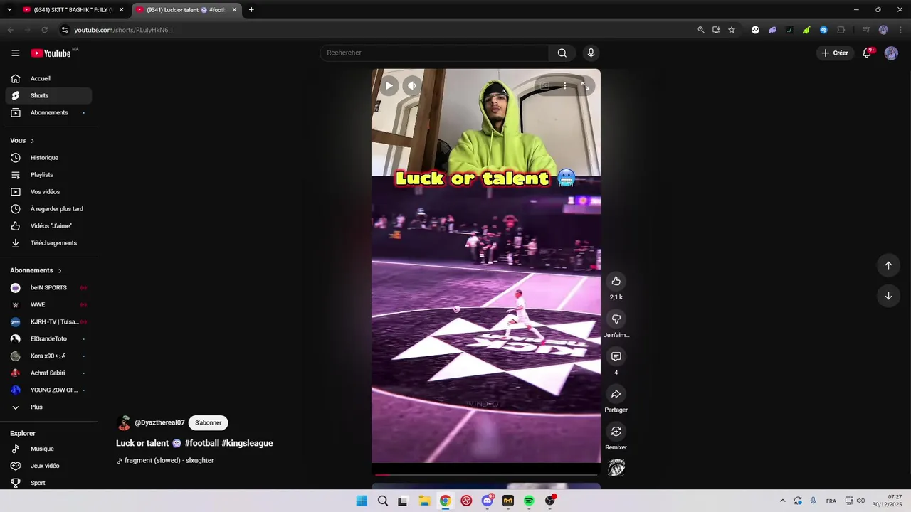Image resolution: width=911 pixels, height=512 pixels.
Task: Open the YouTube hamburger guide menu
Action: pos(15,53)
